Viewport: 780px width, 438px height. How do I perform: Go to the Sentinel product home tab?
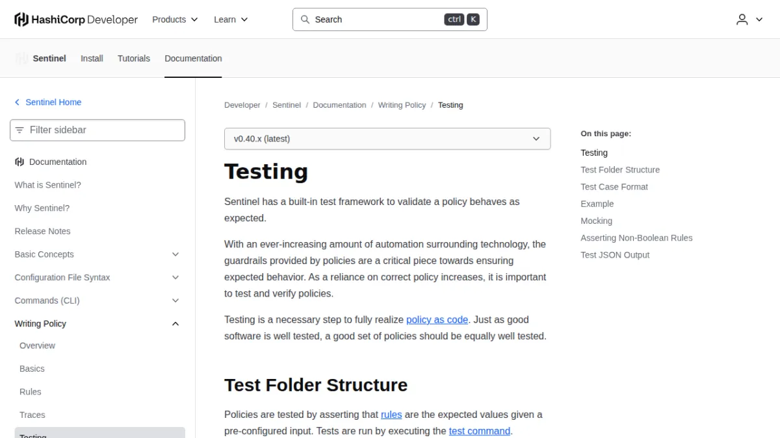tap(49, 58)
